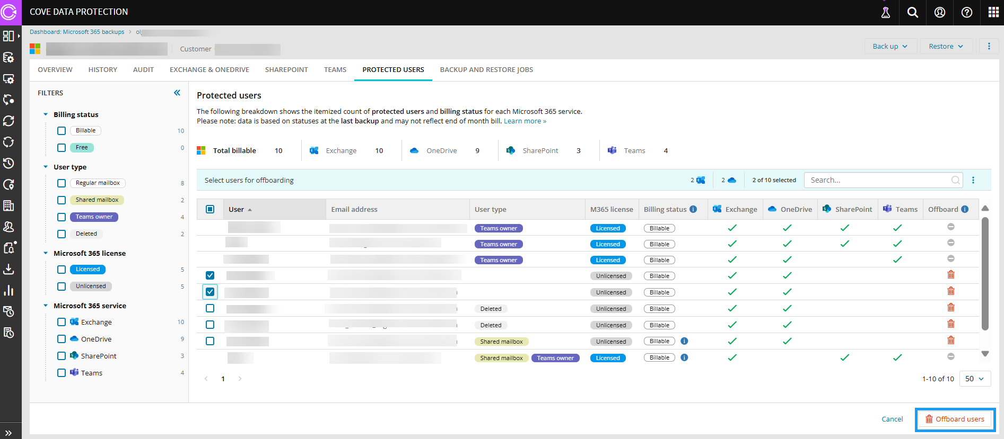Screen dimensions: 1004x439
Task: Open the Backup and Restore Jobs tab
Action: click(x=486, y=69)
